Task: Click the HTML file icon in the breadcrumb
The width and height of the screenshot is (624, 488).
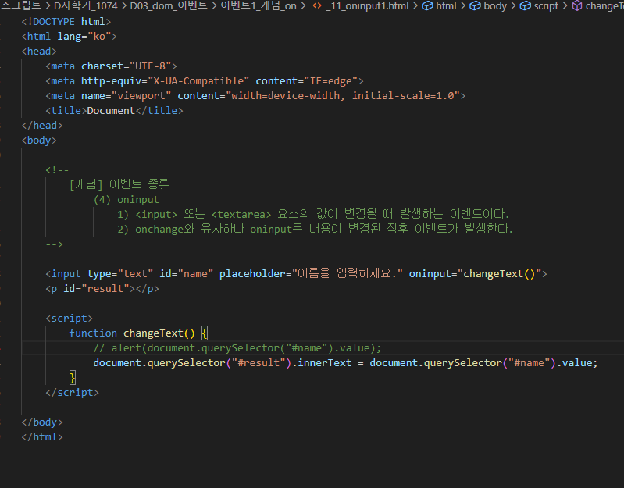Action: (317, 6)
